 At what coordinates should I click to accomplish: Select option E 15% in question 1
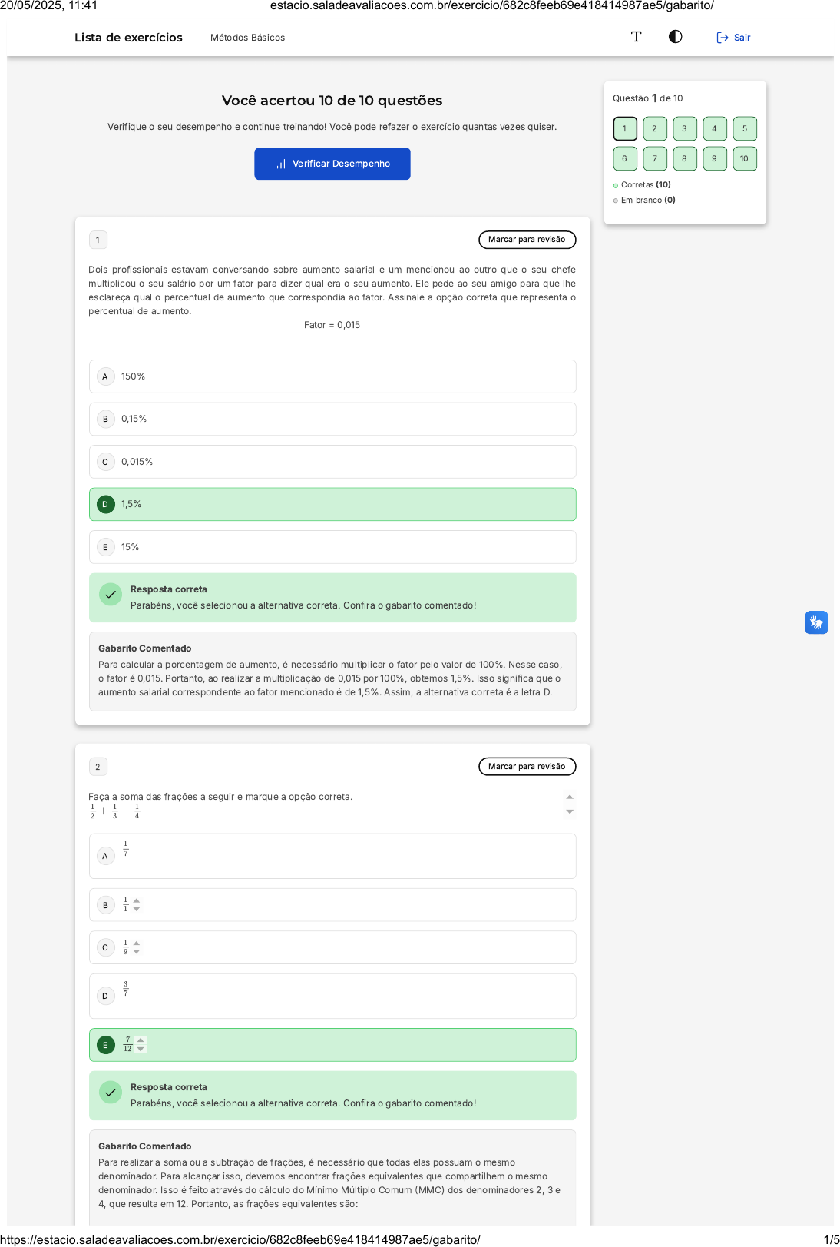(332, 547)
